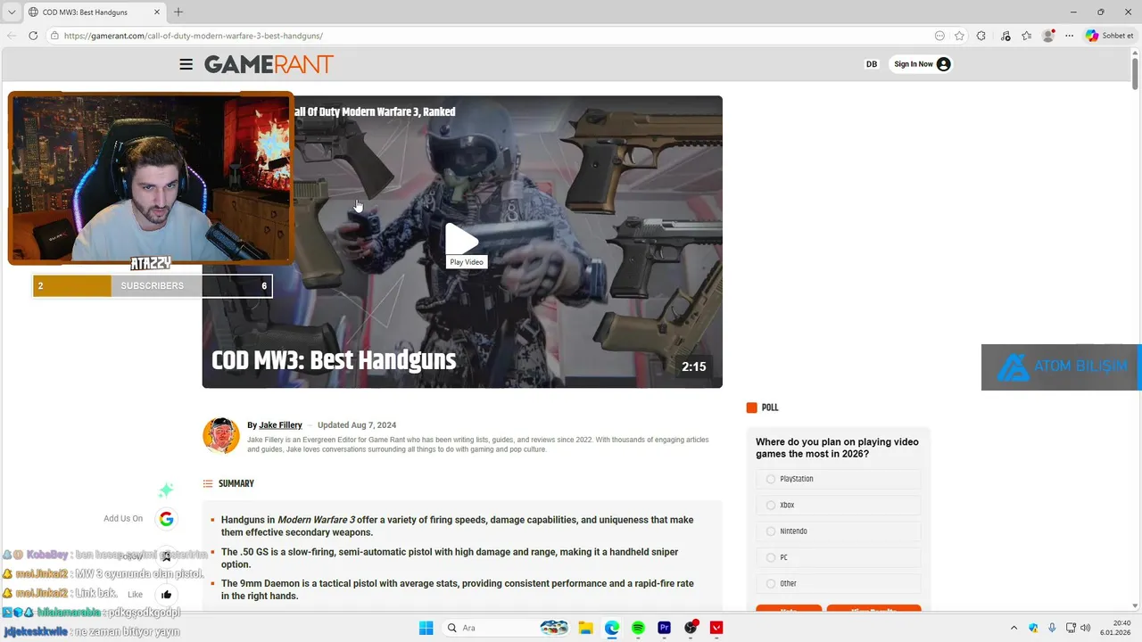
Task: Click the Windows Security tray icon
Action: (1033, 628)
